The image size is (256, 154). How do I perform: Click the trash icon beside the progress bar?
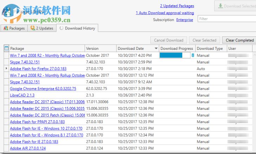click(x=193, y=55)
